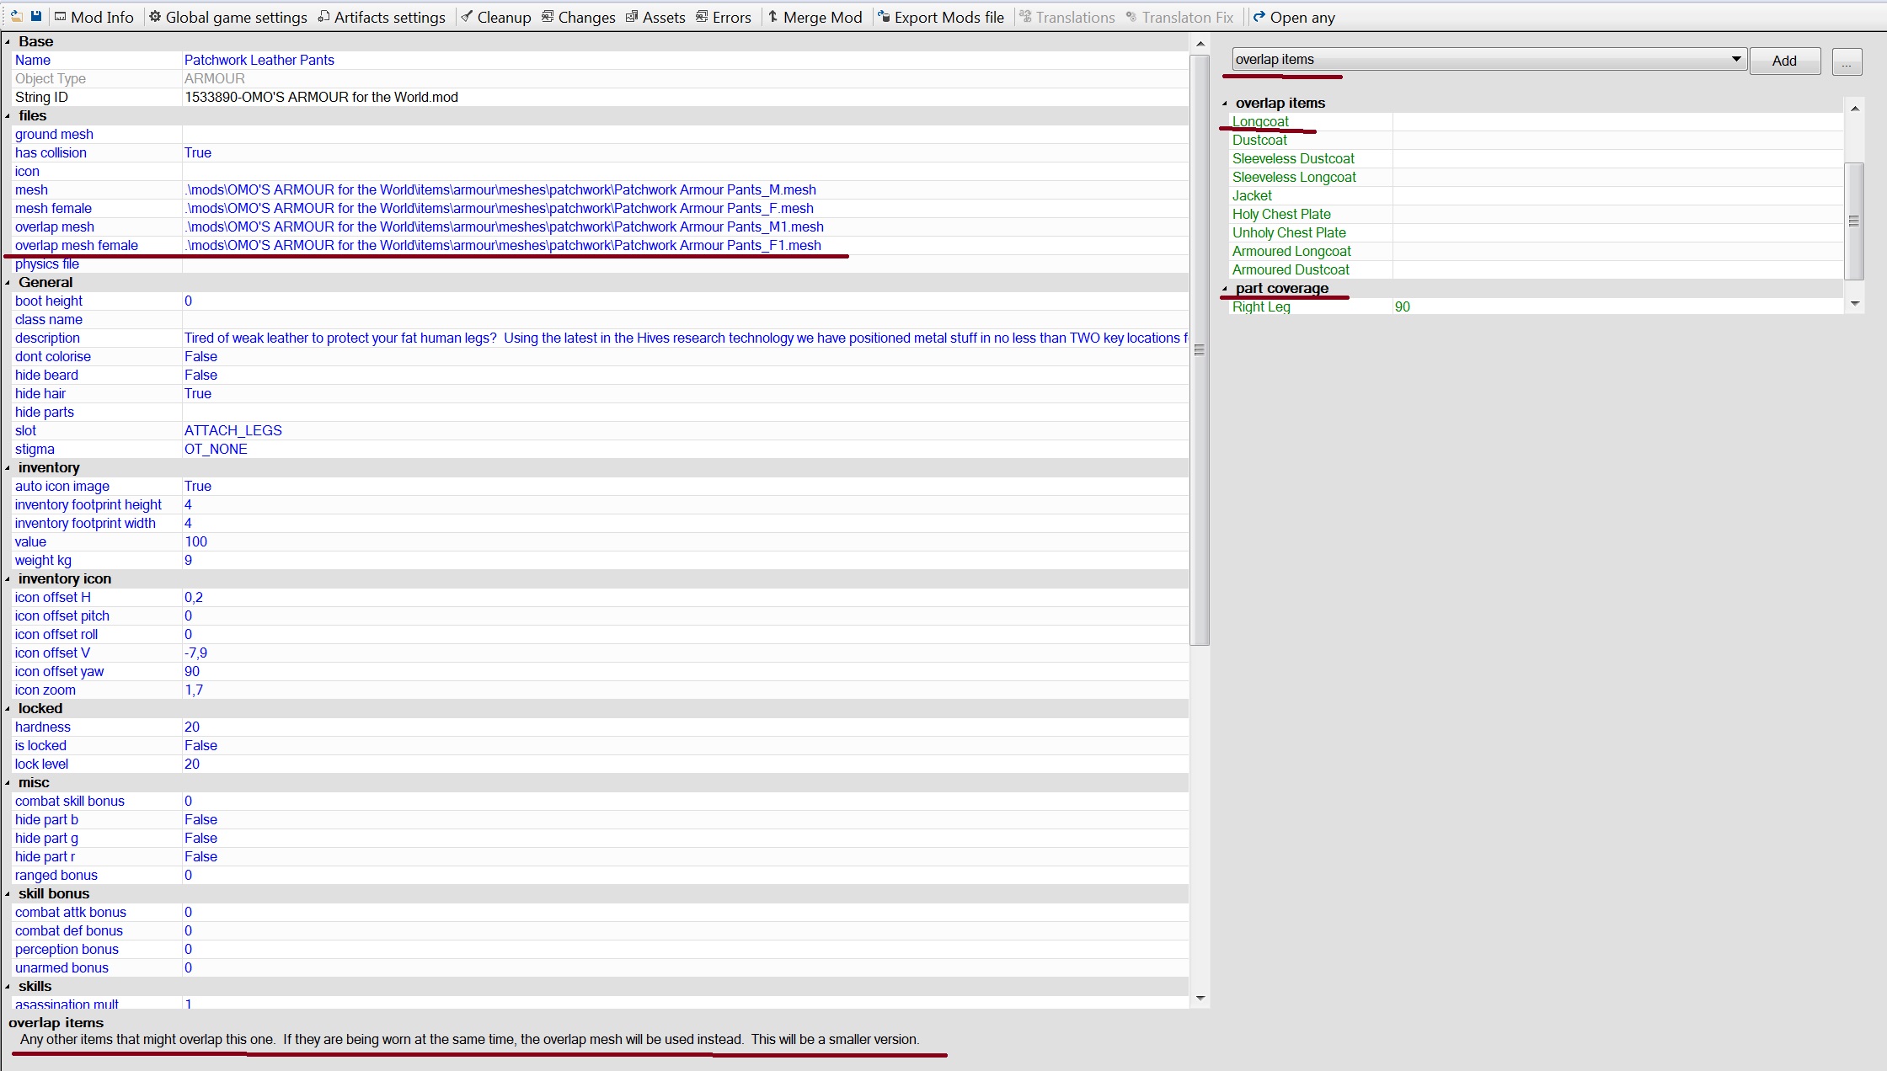
Task: Open the Changes list
Action: 578,17
